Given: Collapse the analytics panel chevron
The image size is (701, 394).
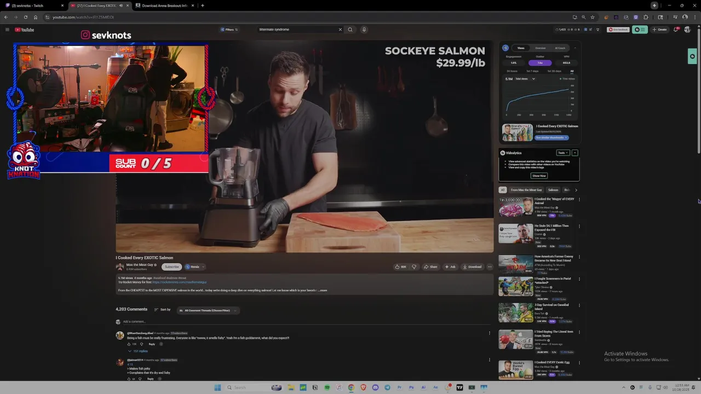Looking at the screenshot, I should click(575, 48).
